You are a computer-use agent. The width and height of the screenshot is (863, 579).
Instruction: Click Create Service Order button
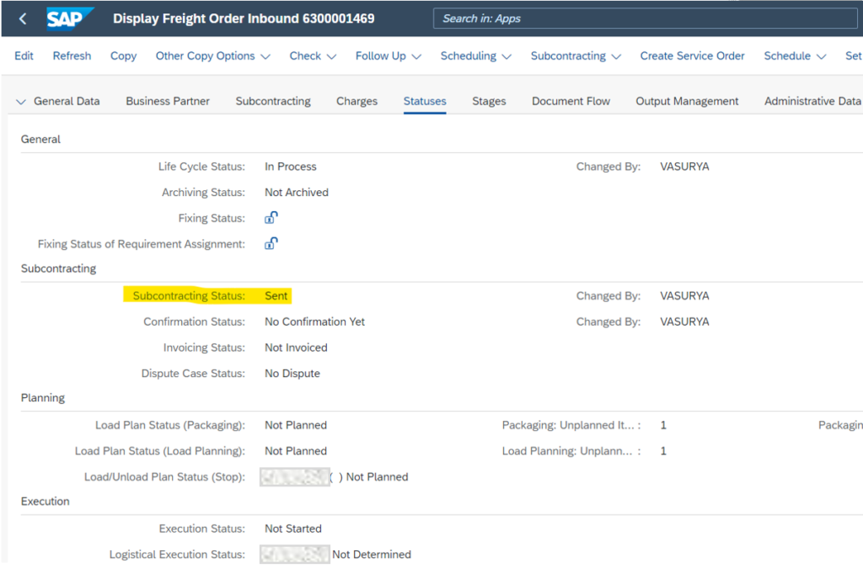[692, 56]
